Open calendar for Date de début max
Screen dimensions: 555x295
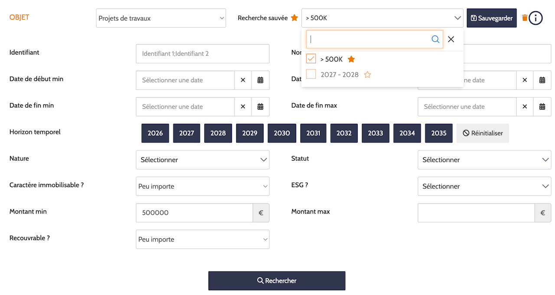click(542, 80)
